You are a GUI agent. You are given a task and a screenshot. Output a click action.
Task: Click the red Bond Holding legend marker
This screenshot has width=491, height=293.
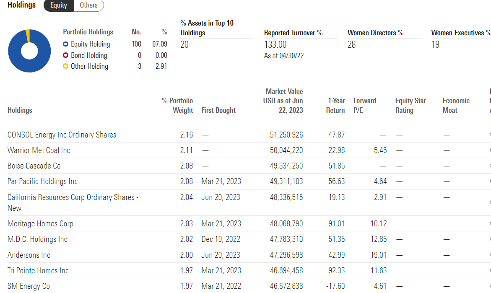click(65, 55)
